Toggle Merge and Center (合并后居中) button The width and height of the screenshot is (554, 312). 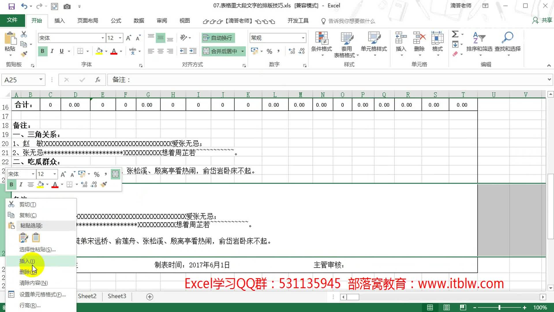[x=220, y=51]
